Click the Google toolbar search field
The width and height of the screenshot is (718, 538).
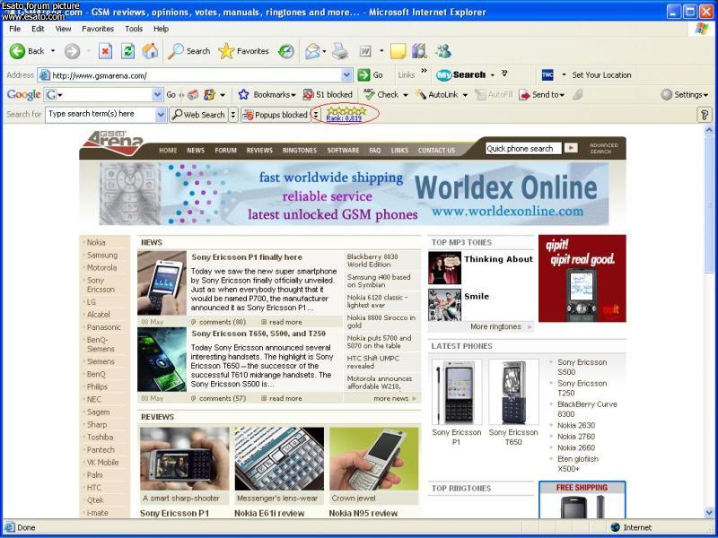[105, 95]
